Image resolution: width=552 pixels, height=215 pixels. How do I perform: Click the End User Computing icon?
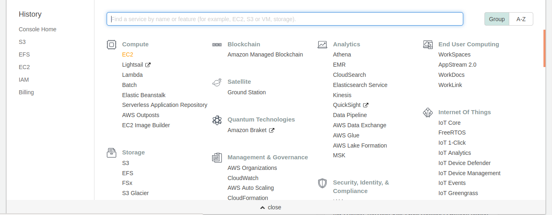[428, 44]
